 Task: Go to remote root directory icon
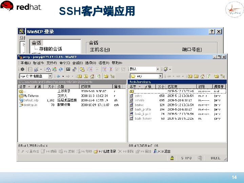click(196, 76)
